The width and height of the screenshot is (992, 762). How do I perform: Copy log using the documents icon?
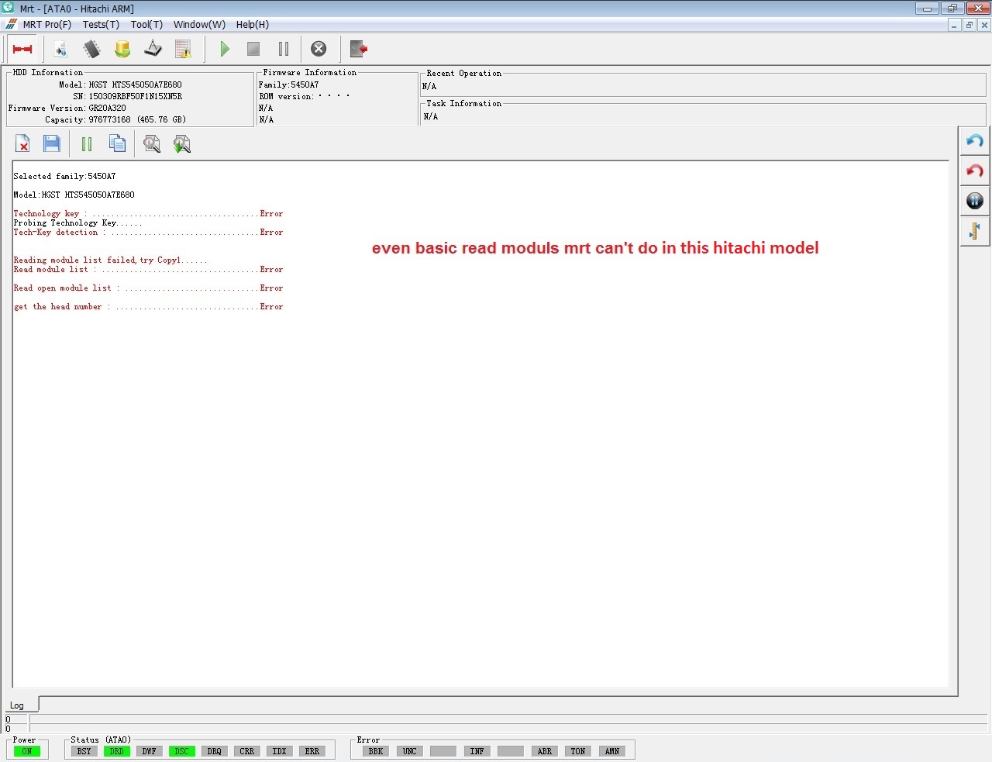117,143
